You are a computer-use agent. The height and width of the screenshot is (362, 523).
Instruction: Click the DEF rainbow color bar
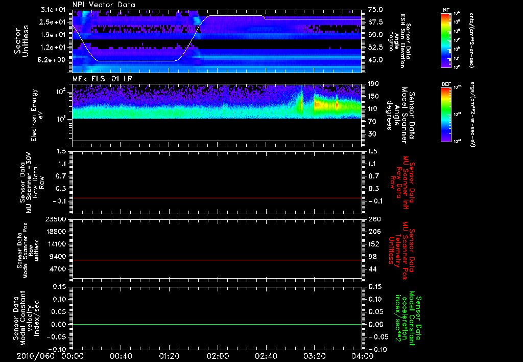click(446, 115)
